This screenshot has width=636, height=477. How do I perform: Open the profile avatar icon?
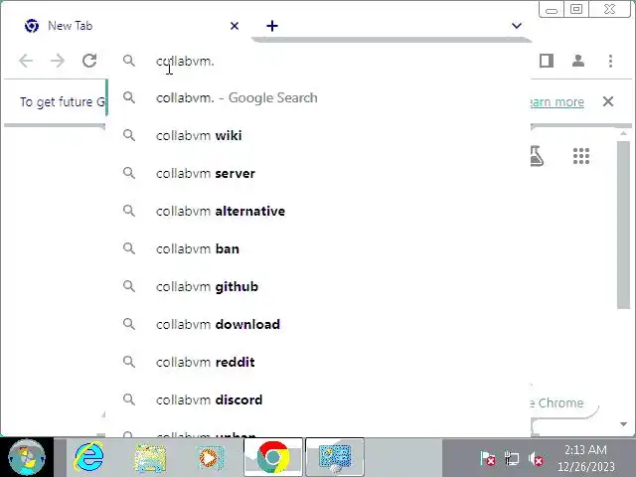pos(578,61)
